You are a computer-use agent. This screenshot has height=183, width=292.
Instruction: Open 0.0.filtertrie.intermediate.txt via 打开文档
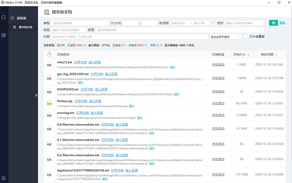click(x=108, y=125)
